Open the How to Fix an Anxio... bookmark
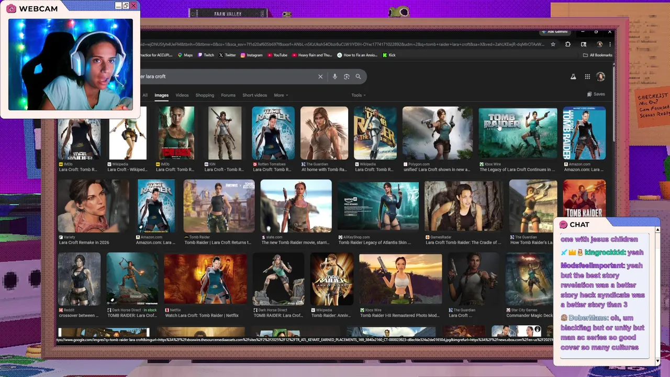Image resolution: width=670 pixels, height=377 pixels. (x=358, y=55)
